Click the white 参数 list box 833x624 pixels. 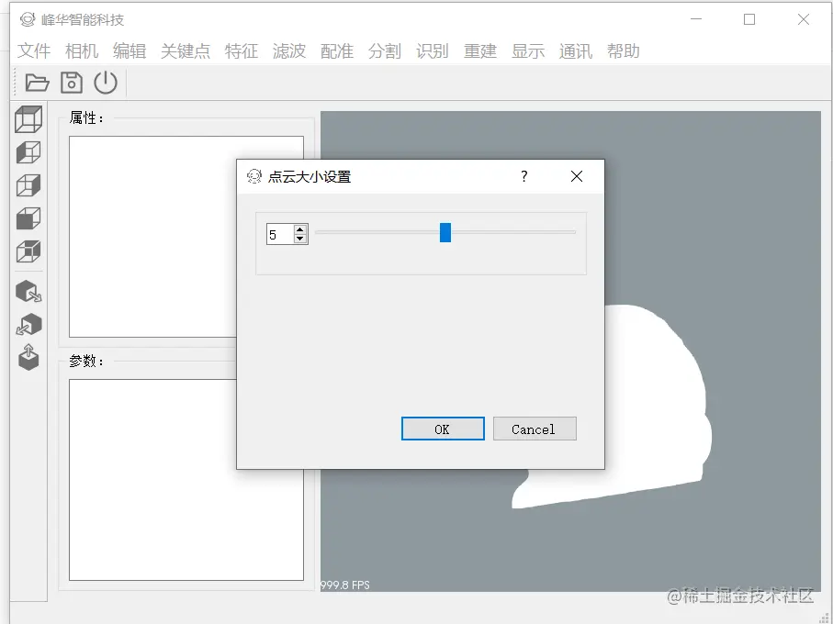186,480
